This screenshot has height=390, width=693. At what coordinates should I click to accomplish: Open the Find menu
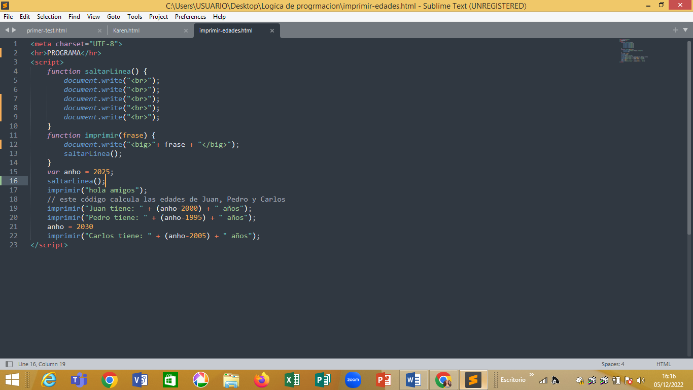coord(74,17)
